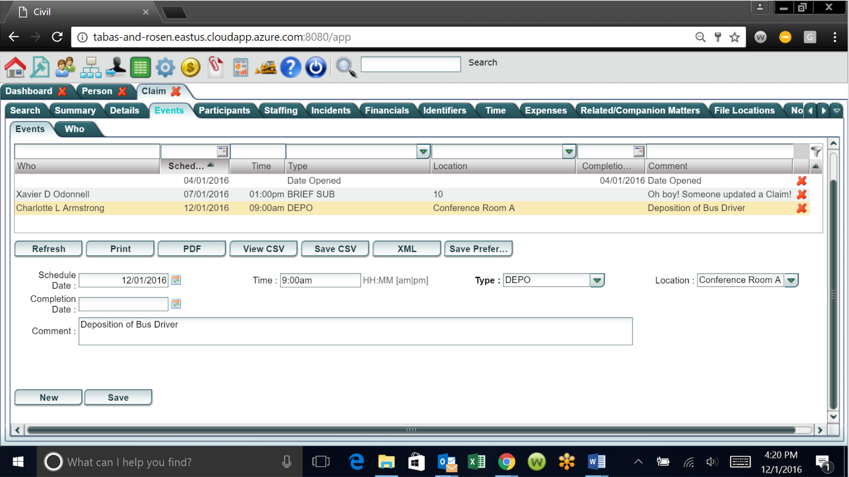Click the dollar sign financials icon
This screenshot has width=849, height=477.
(190, 67)
